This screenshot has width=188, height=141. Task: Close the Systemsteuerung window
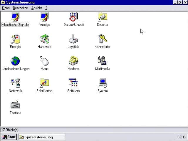[185, 2]
